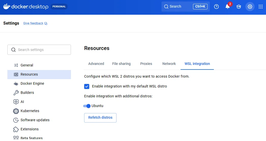Click the 'Settings' page title

click(x=11, y=23)
